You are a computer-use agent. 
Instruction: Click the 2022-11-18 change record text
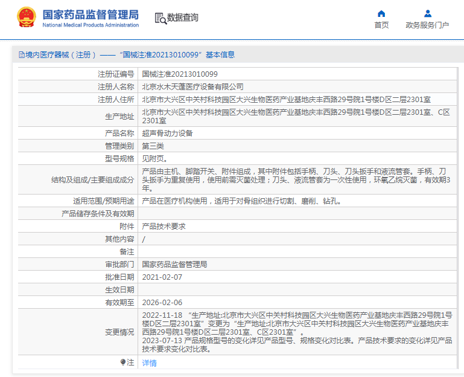point(297,324)
